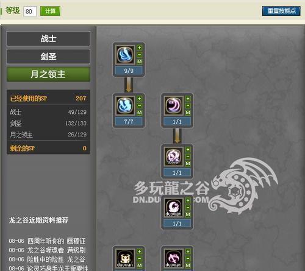Add a point to the 9/9 skill
Screen dimensions: 305x271
point(140,48)
